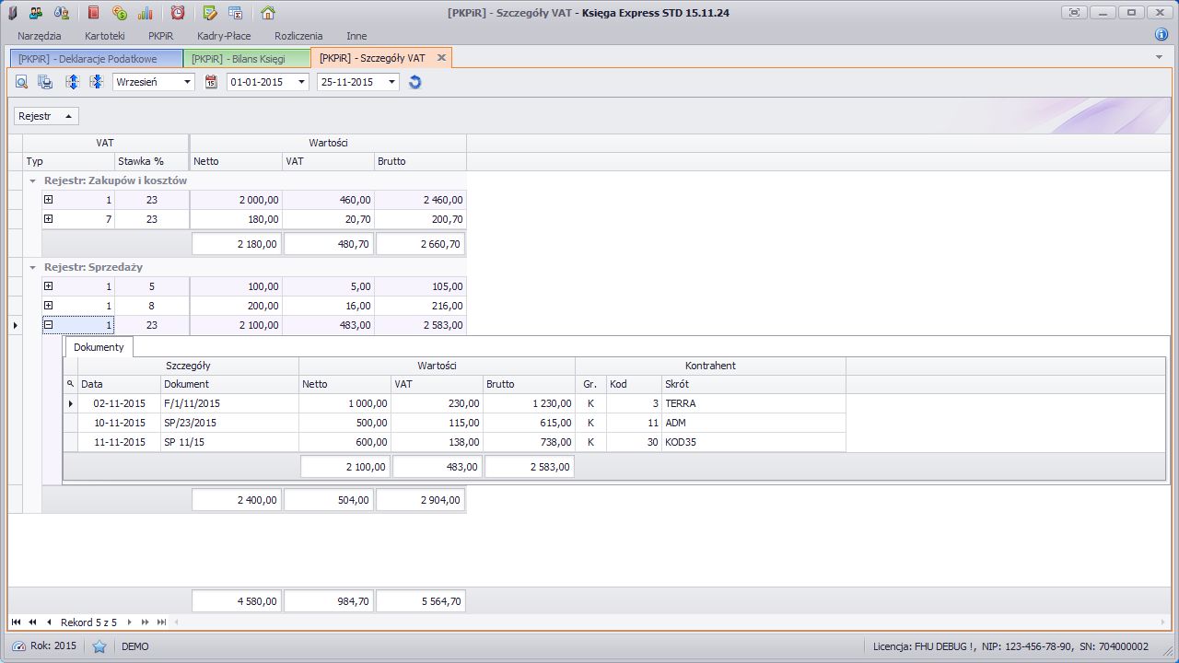Go to last record navigator arrow
1179x663 pixels.
pyautogui.click(x=162, y=622)
